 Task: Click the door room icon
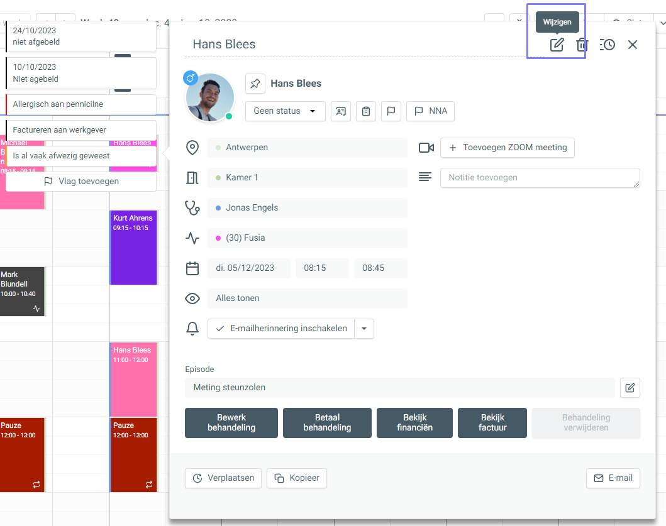(192, 178)
